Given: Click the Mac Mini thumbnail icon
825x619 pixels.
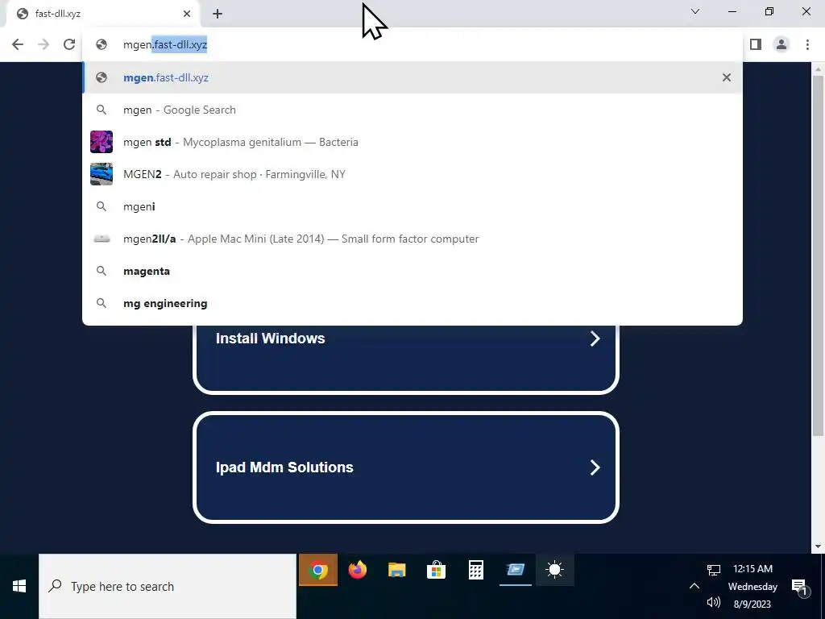Looking at the screenshot, I should [x=102, y=239].
